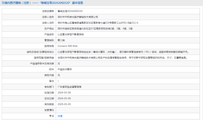The height and width of the screenshot is (121, 203).
Task: Click the 审批部门 label
Action: coord(49,87)
